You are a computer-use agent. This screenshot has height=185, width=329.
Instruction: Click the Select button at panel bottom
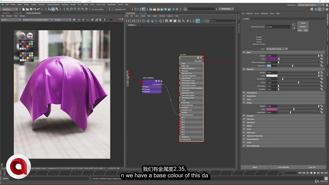[255, 167]
